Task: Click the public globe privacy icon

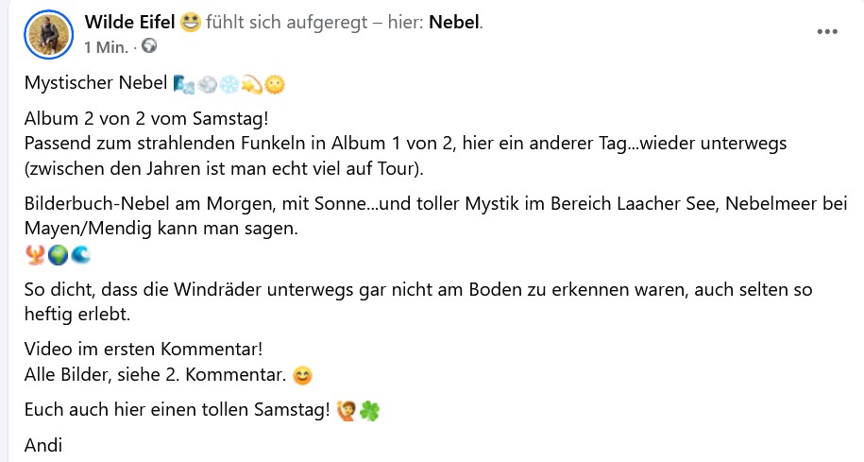Action: (149, 45)
